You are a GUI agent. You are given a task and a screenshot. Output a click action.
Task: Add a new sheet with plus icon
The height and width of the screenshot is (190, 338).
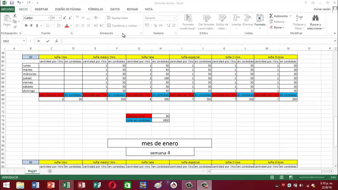50,171
